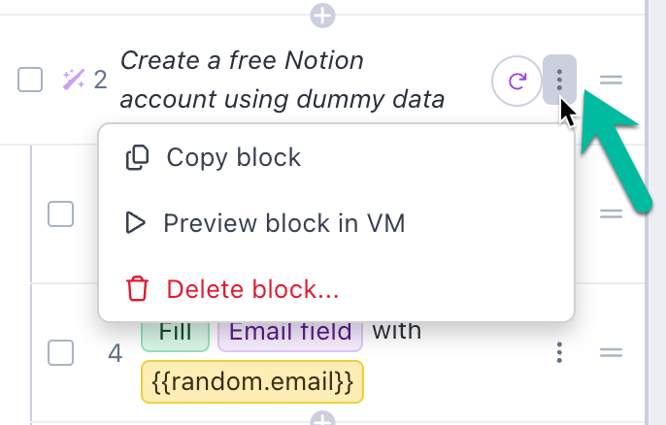This screenshot has height=425, width=666.
Task: Select the checkbox for step 2
Action: [x=31, y=80]
